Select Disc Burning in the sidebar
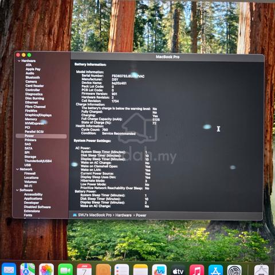This screenshot has height=275, width=275. [34, 99]
